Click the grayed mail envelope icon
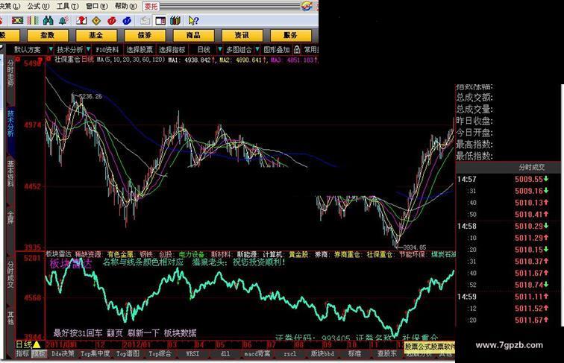 [145, 21]
